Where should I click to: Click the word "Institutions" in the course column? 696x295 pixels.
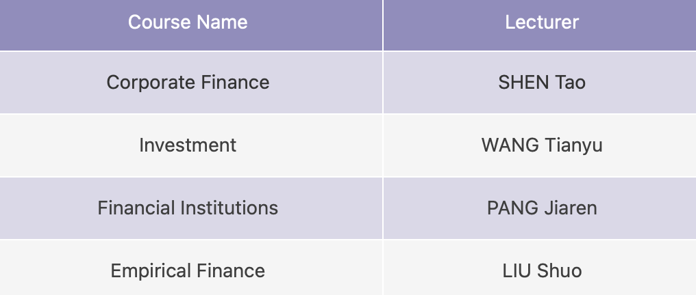(234, 208)
